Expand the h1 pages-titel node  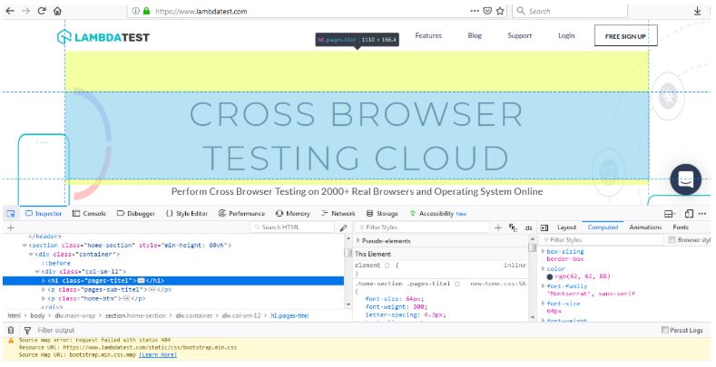coord(44,281)
